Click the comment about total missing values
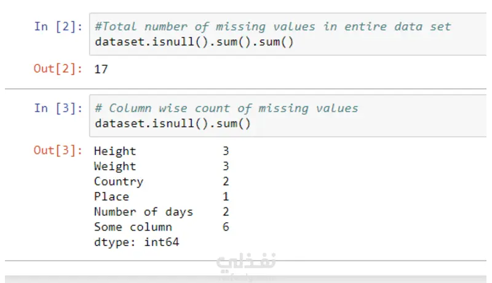 click(x=272, y=26)
